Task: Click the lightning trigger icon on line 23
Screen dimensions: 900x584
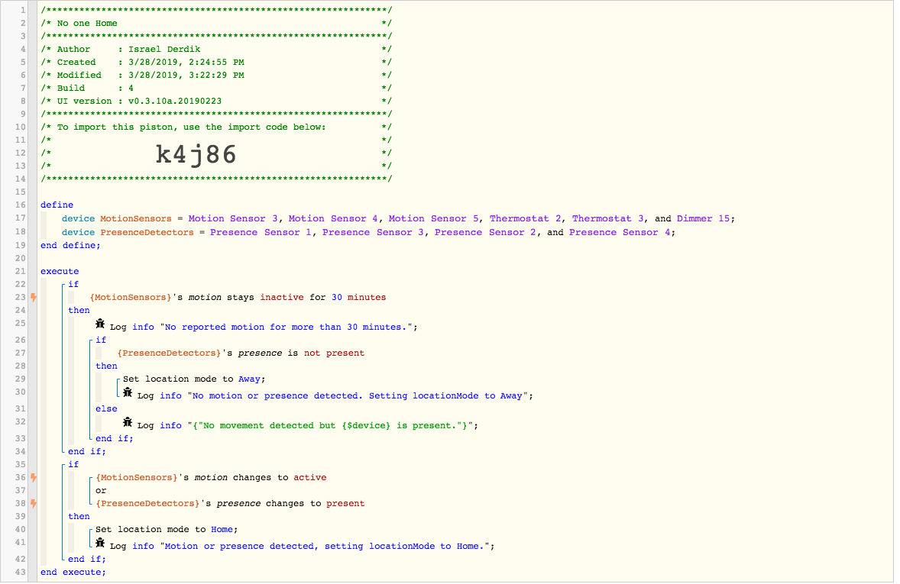Action: (x=34, y=297)
